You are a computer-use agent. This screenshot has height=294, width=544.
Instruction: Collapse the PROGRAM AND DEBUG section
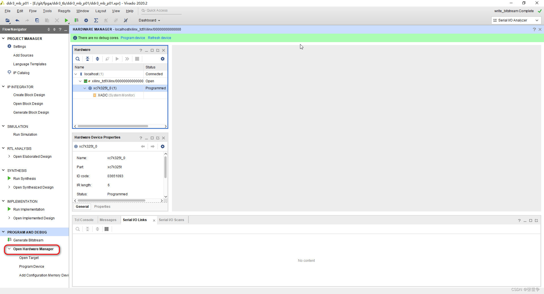(x=3, y=232)
